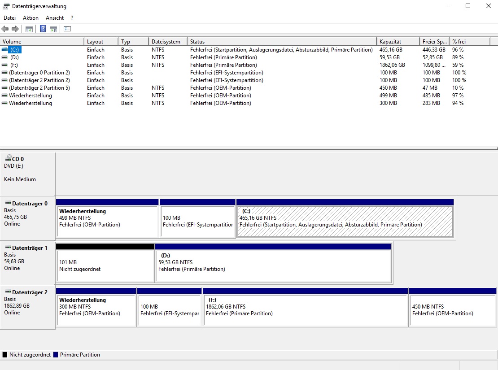Sort by the Layout column header
This screenshot has width=498, height=370.
pos(101,42)
